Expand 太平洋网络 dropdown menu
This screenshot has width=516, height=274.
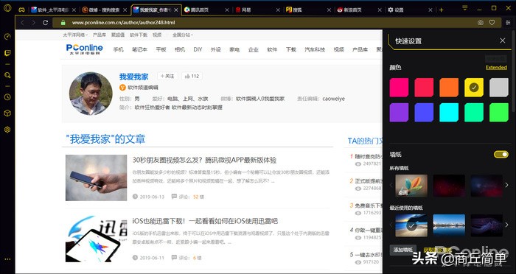(x=75, y=35)
